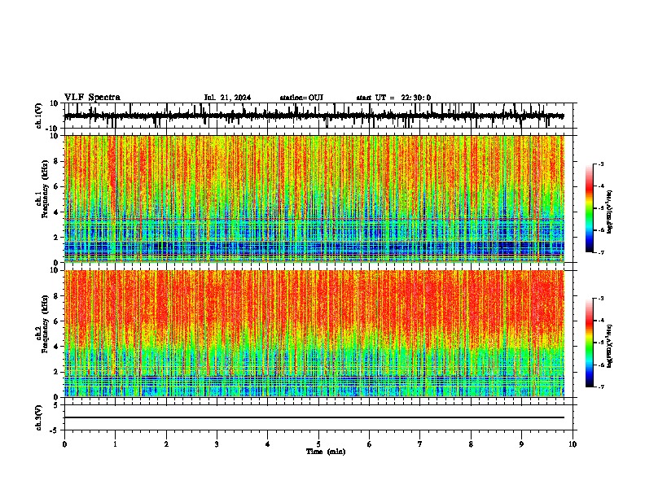The width and height of the screenshot is (645, 498).
Task: Select the date text "Jul. 21, 2024"
Action: (227, 98)
